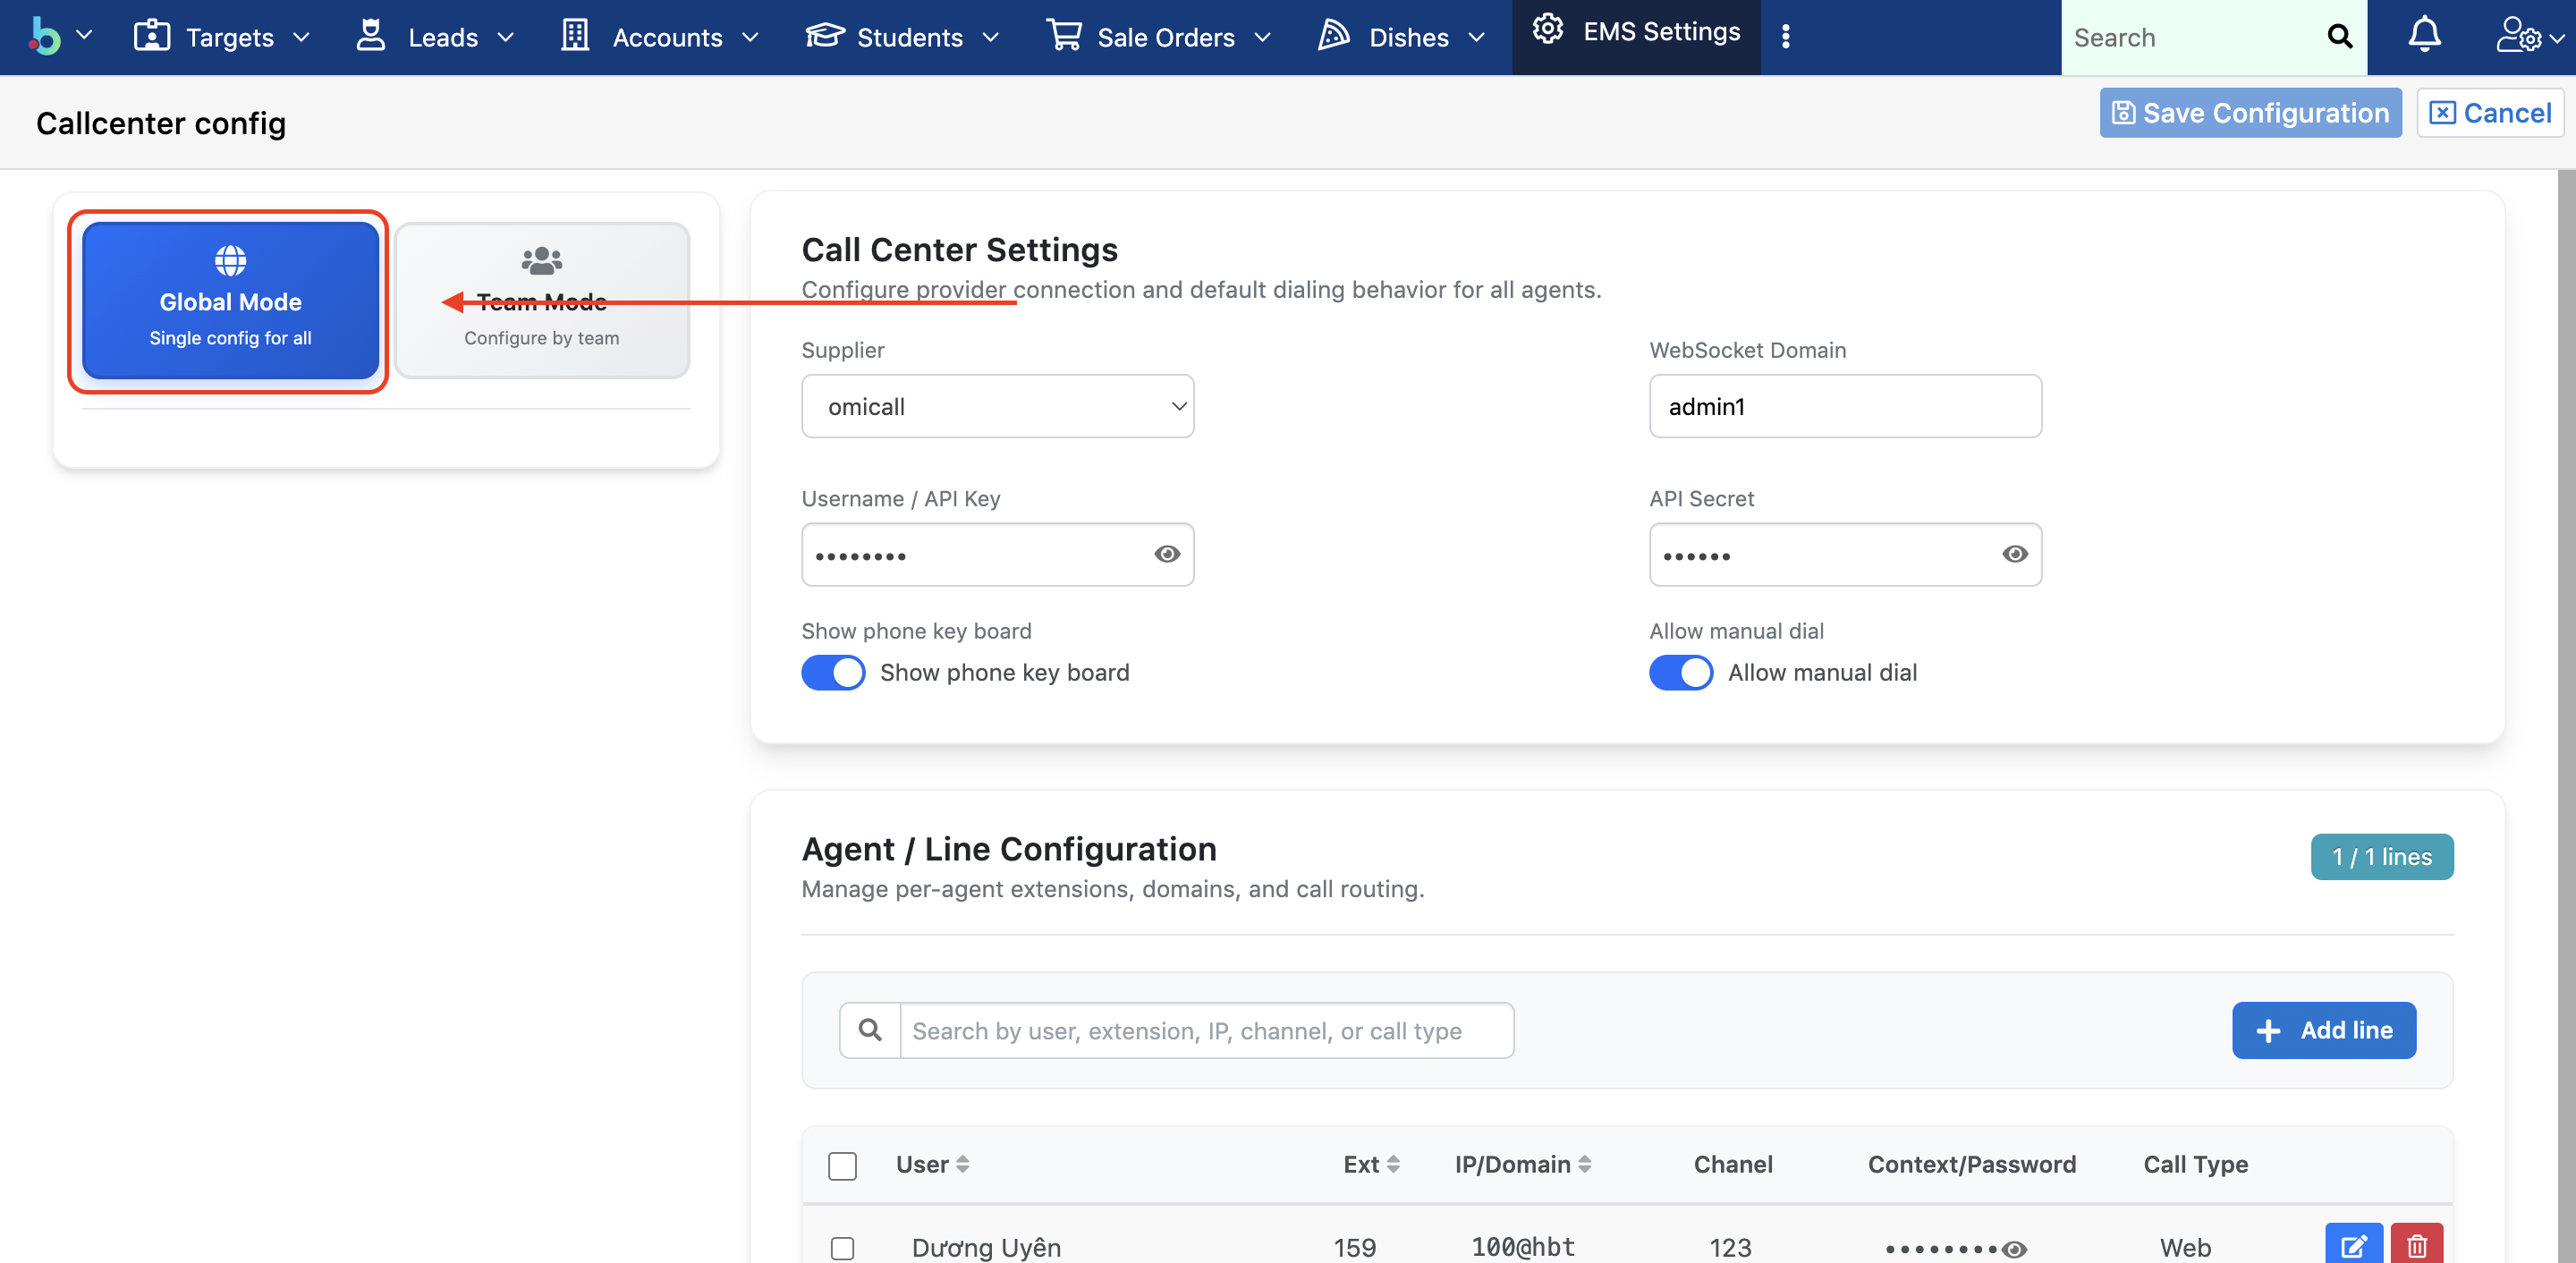Image resolution: width=2576 pixels, height=1263 pixels.
Task: Delete Dương Uyên line with trash icon
Action: [2416, 1245]
